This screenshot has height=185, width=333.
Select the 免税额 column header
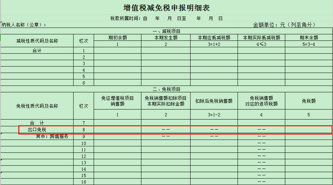coord(309,101)
